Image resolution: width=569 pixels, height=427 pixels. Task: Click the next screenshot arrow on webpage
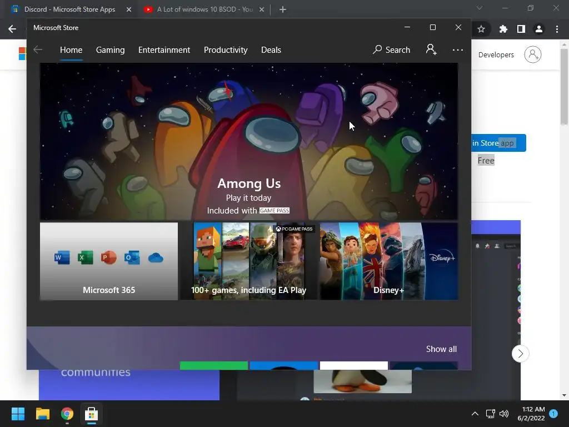click(520, 354)
